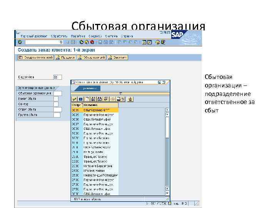Open the Среда menu
This screenshot has height=208, width=277.
pos(95,36)
